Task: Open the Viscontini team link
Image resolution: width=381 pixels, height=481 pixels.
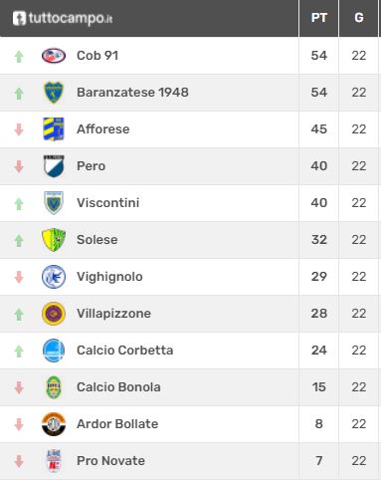Action: [x=108, y=203]
